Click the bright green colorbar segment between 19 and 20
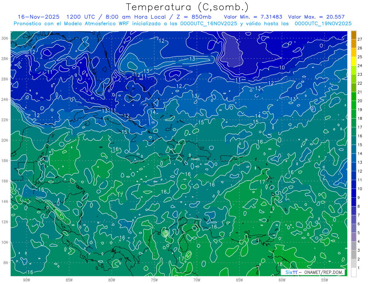Image resolution: width=368 pixels, height=284 pixels. pyautogui.click(x=354, y=105)
